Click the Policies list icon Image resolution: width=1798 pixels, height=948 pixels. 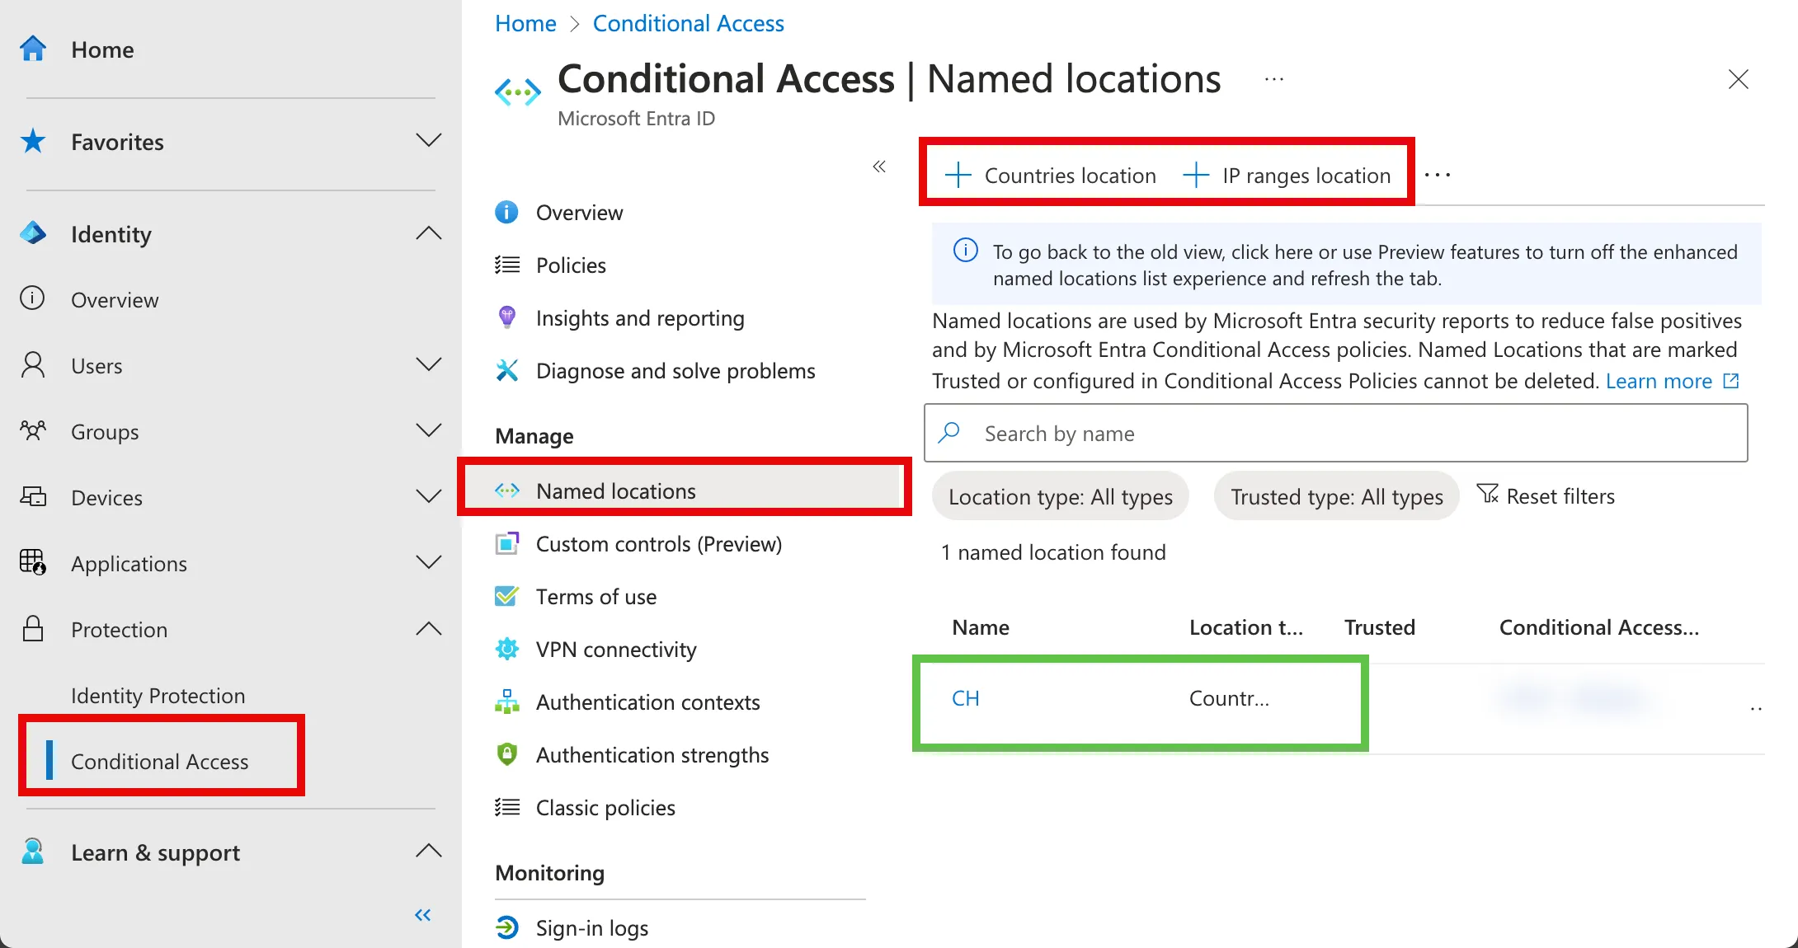[507, 265]
